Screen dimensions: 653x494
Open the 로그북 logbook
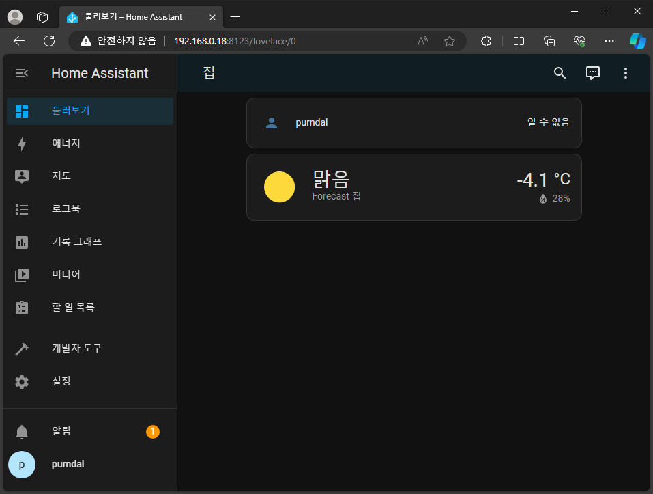[x=90, y=209]
